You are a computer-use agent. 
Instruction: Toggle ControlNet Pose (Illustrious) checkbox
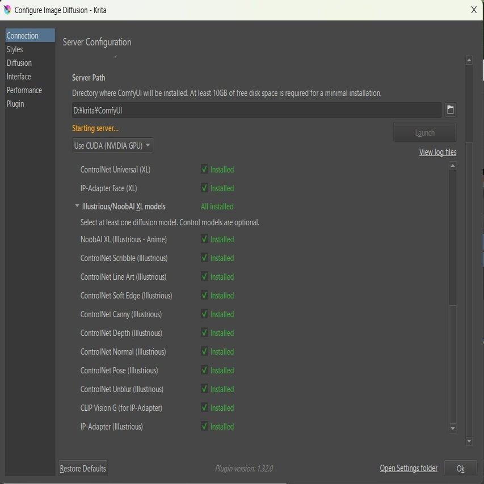click(204, 370)
